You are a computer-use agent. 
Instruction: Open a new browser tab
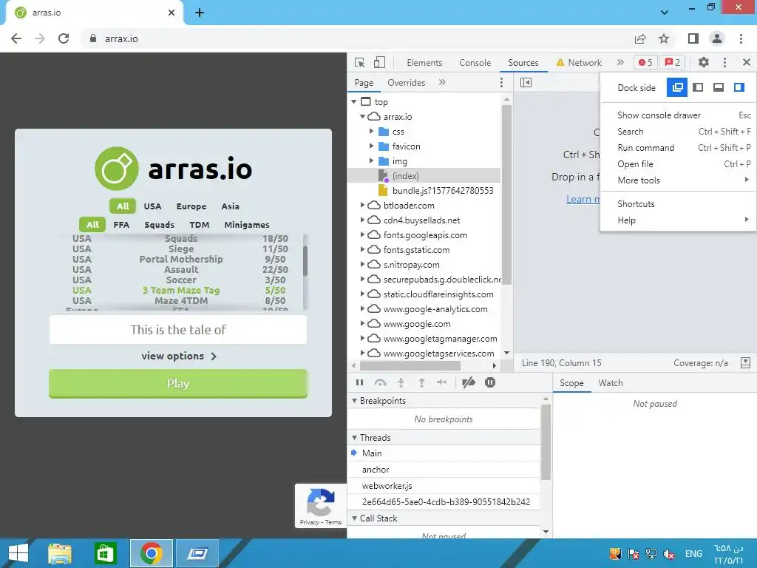coord(200,13)
